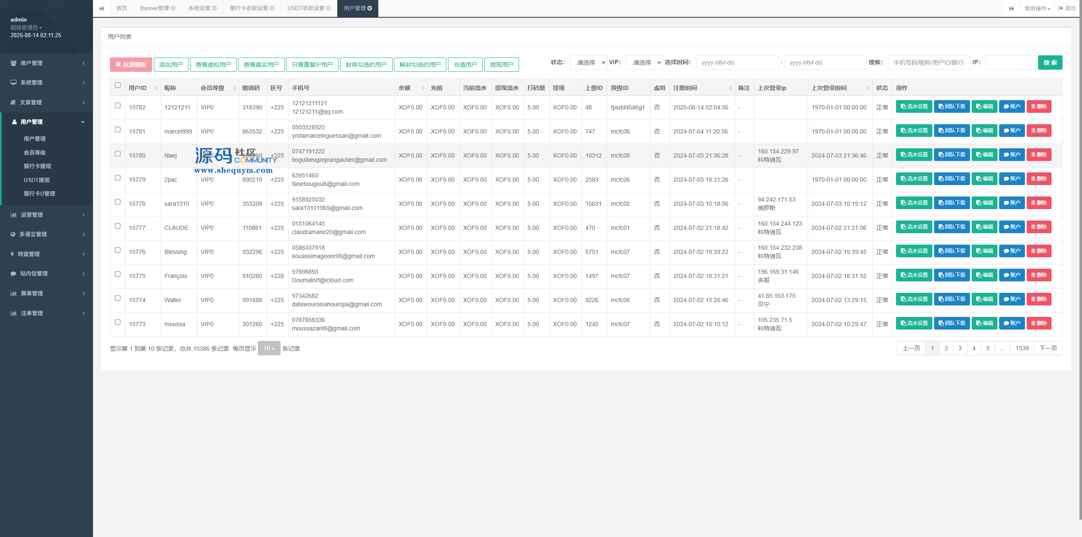1082x537 pixels.
Task: Toggle the select-all header checkbox
Action: (117, 85)
